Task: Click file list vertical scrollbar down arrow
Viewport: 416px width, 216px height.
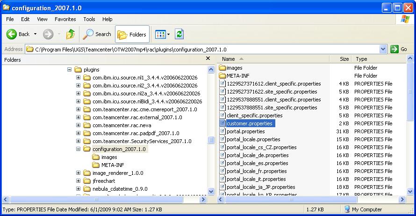Action: [x=410, y=191]
